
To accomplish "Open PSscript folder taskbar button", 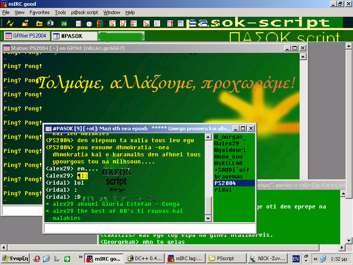I will (226, 258).
